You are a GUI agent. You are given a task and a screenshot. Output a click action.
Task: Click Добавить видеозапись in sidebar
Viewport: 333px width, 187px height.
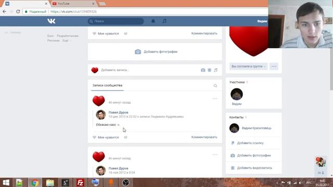coord(254,168)
